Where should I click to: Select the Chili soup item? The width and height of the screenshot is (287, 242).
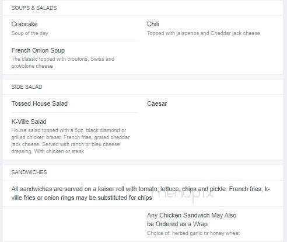pos(153,24)
